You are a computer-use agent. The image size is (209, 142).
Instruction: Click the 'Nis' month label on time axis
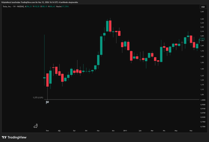(164, 131)
